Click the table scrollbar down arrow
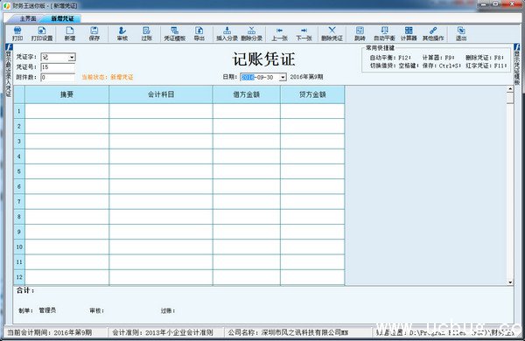Image resolution: width=525 pixels, height=341 pixels. coord(510,282)
